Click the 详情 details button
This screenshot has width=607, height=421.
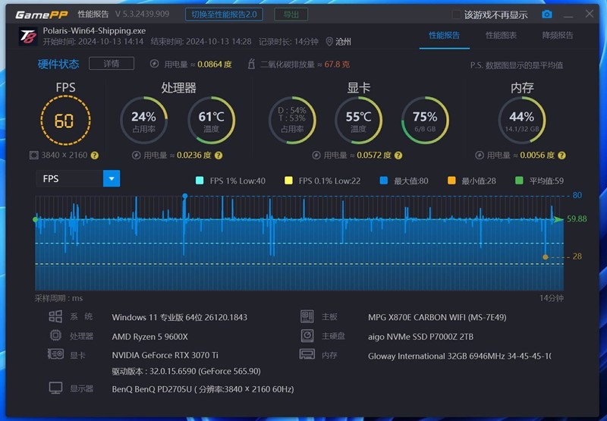112,64
